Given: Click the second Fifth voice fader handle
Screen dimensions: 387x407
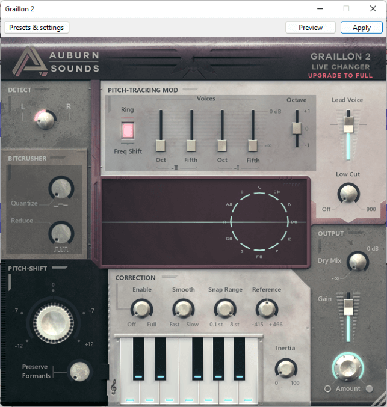Looking at the screenshot, I should (253, 146).
